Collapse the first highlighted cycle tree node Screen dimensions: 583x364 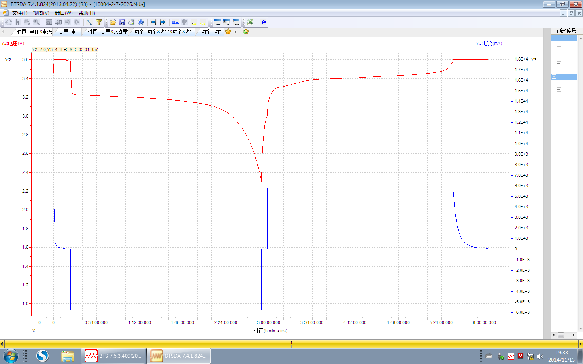[554, 38]
